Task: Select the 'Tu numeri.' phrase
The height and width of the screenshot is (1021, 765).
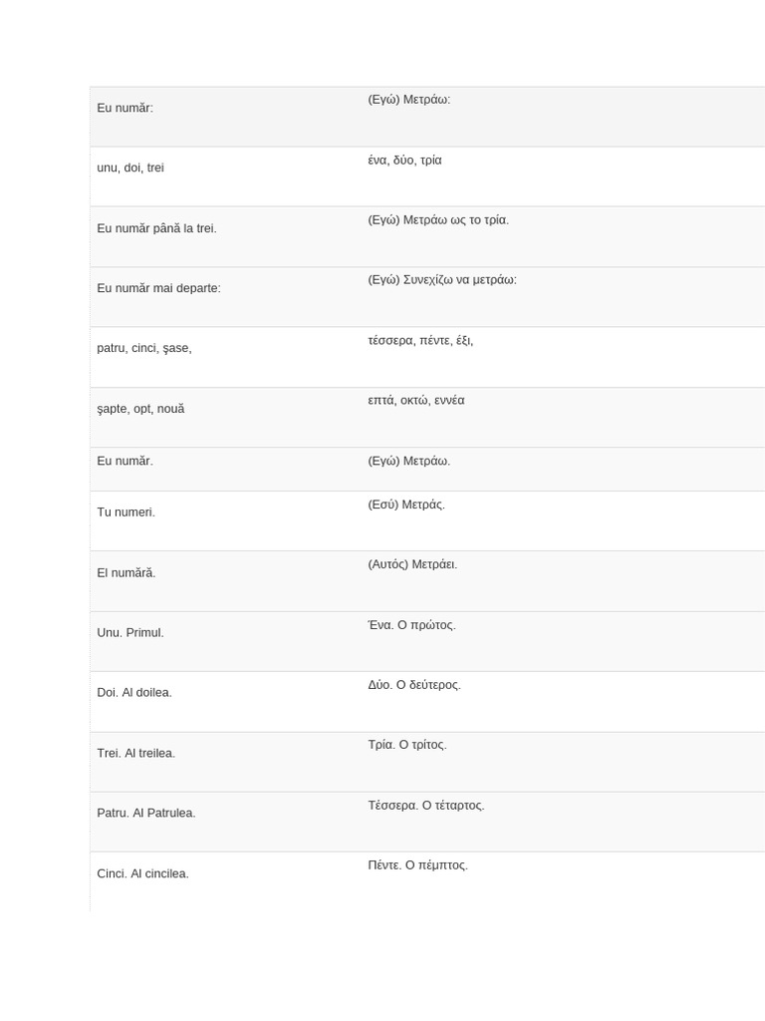Action: tap(127, 512)
